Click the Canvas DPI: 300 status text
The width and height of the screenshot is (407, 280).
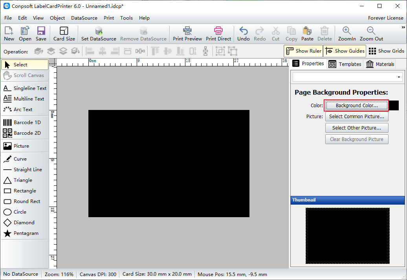tap(98, 274)
